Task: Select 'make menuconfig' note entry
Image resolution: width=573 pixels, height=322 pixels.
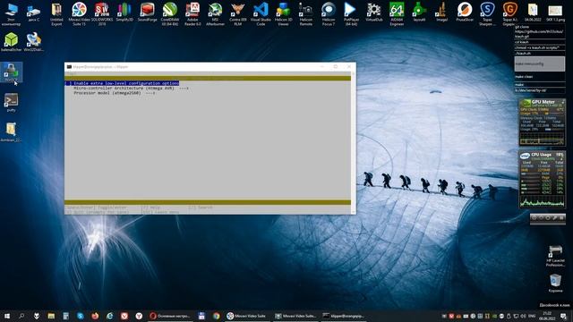Action: [539, 64]
